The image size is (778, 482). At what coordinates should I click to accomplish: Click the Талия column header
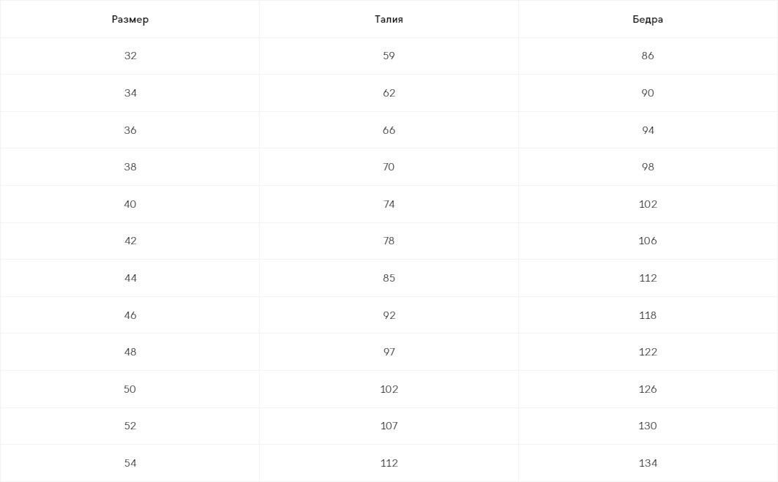tap(389, 20)
